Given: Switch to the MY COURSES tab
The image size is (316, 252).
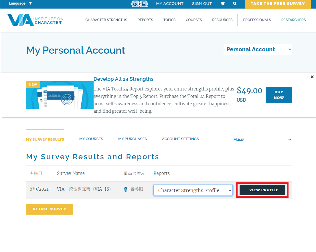Looking at the screenshot, I should pyautogui.click(x=91, y=139).
